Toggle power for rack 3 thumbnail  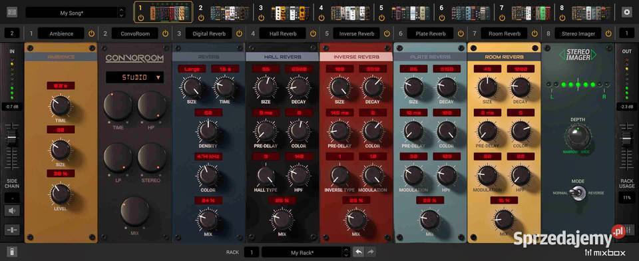tap(261, 17)
